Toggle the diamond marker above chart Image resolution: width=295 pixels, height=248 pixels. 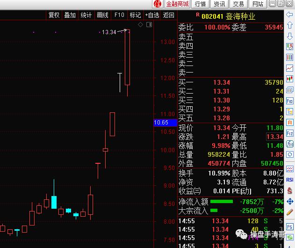pyautogui.click(x=140, y=24)
